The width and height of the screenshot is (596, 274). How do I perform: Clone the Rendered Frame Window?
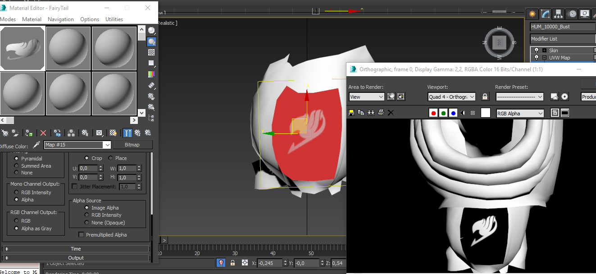(x=371, y=113)
